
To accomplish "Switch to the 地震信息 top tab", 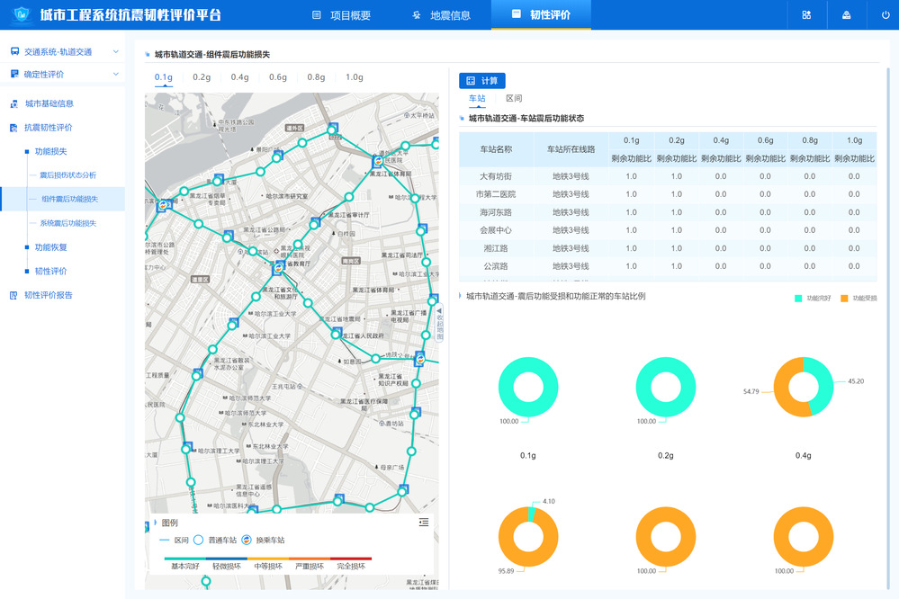I will 441,15.
